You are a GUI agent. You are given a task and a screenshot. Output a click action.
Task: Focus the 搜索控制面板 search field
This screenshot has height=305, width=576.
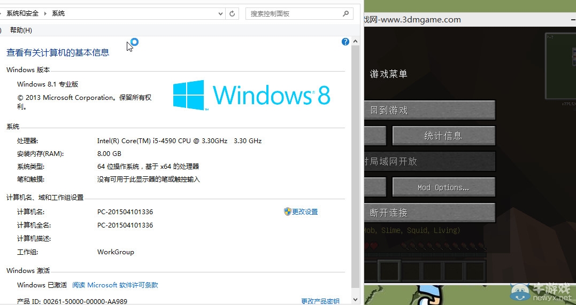point(299,13)
